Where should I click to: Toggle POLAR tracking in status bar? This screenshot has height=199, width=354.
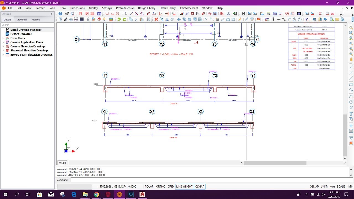pos(149,187)
